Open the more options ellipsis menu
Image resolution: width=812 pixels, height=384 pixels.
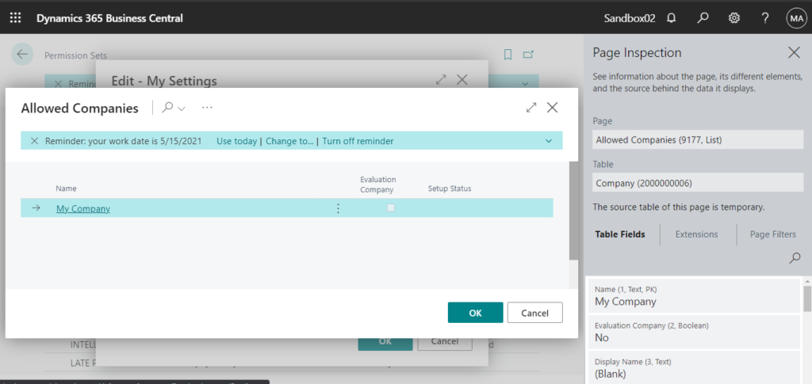[207, 108]
